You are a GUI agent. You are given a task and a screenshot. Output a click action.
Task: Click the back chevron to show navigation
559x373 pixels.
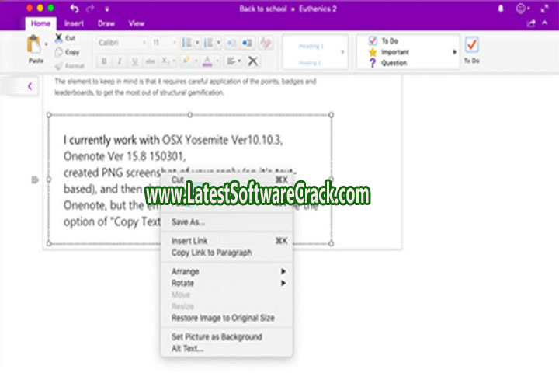30,86
